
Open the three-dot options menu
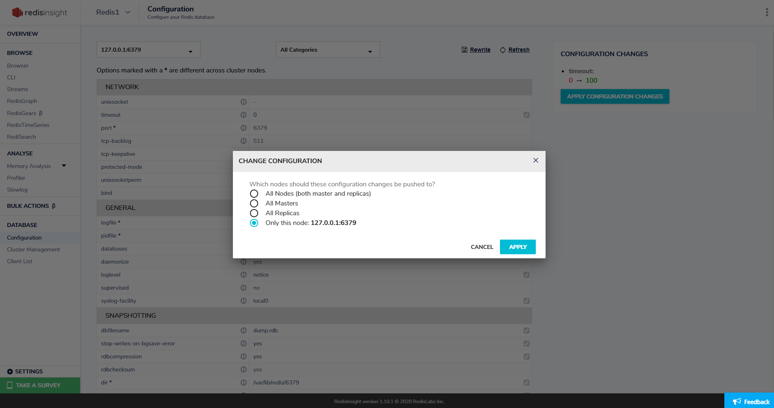(767, 12)
